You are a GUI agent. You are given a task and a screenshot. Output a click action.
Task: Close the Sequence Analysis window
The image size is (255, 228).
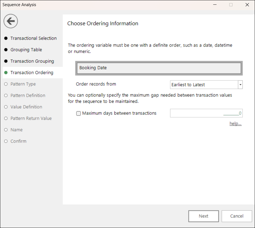247,5
